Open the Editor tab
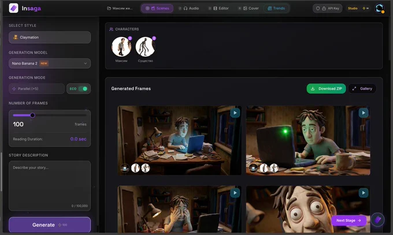The width and height of the screenshot is (393, 235). pyautogui.click(x=218, y=8)
